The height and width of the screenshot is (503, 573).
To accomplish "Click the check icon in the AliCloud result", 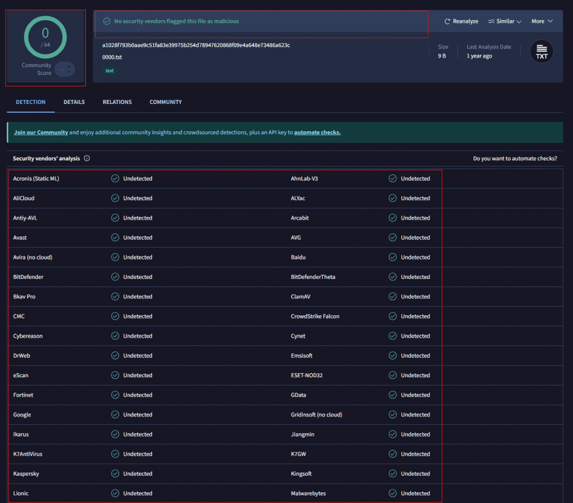I will [115, 198].
